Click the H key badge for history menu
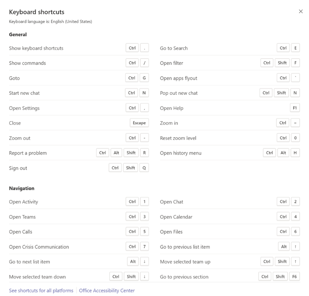The image size is (309, 296). [295, 153]
